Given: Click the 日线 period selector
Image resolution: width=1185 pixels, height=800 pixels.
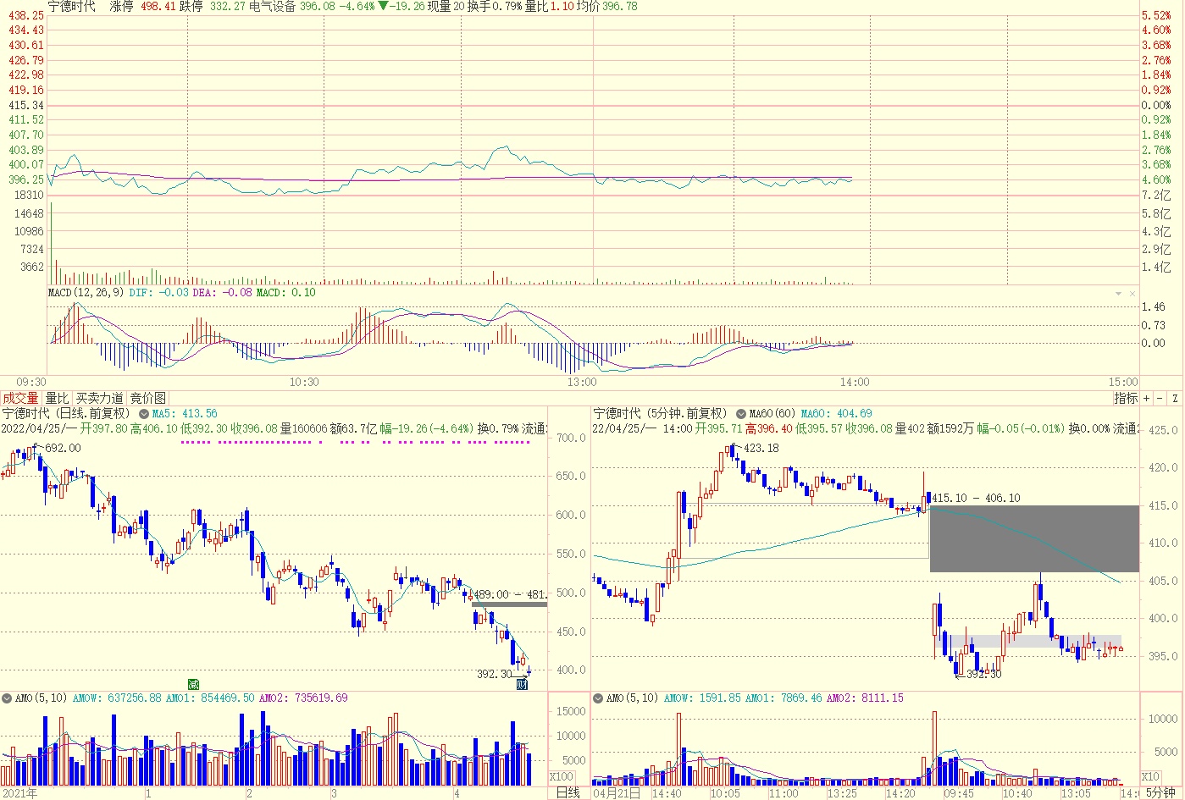Looking at the screenshot, I should tap(568, 792).
